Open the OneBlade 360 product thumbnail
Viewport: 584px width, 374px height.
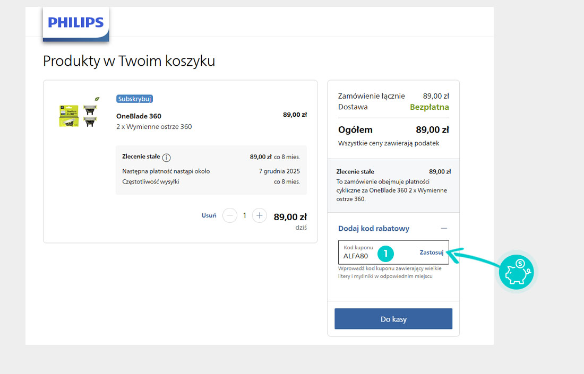(x=79, y=113)
